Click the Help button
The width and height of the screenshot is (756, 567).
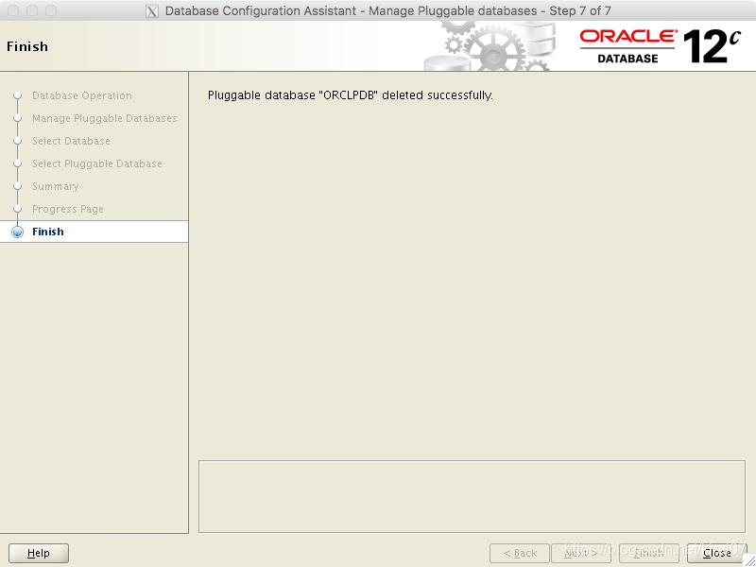click(39, 553)
